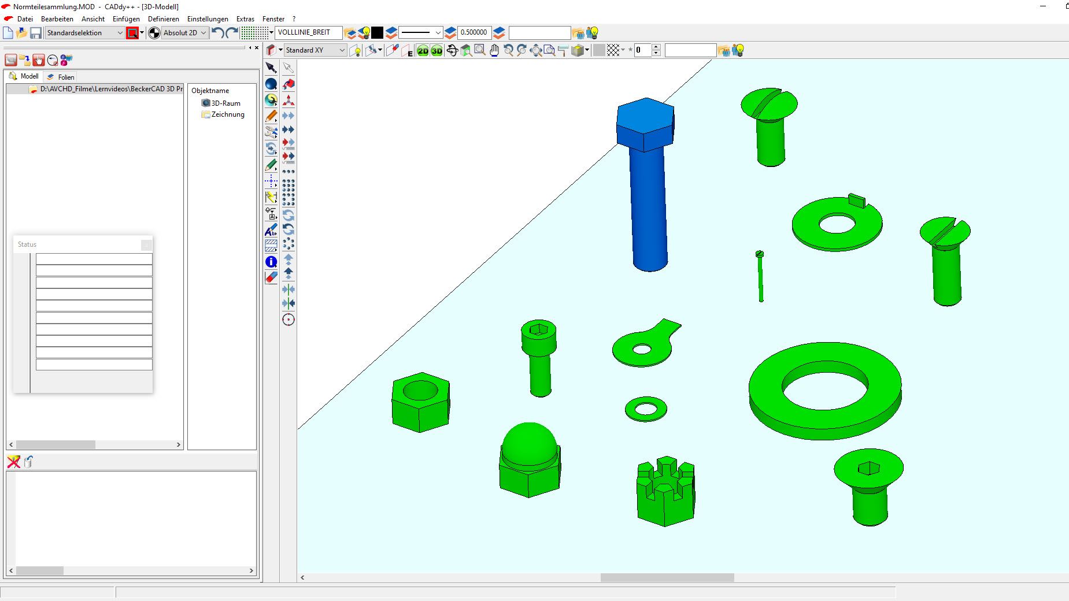Click the text tool Ab icon
The height and width of the screenshot is (601, 1069).
[x=271, y=230]
